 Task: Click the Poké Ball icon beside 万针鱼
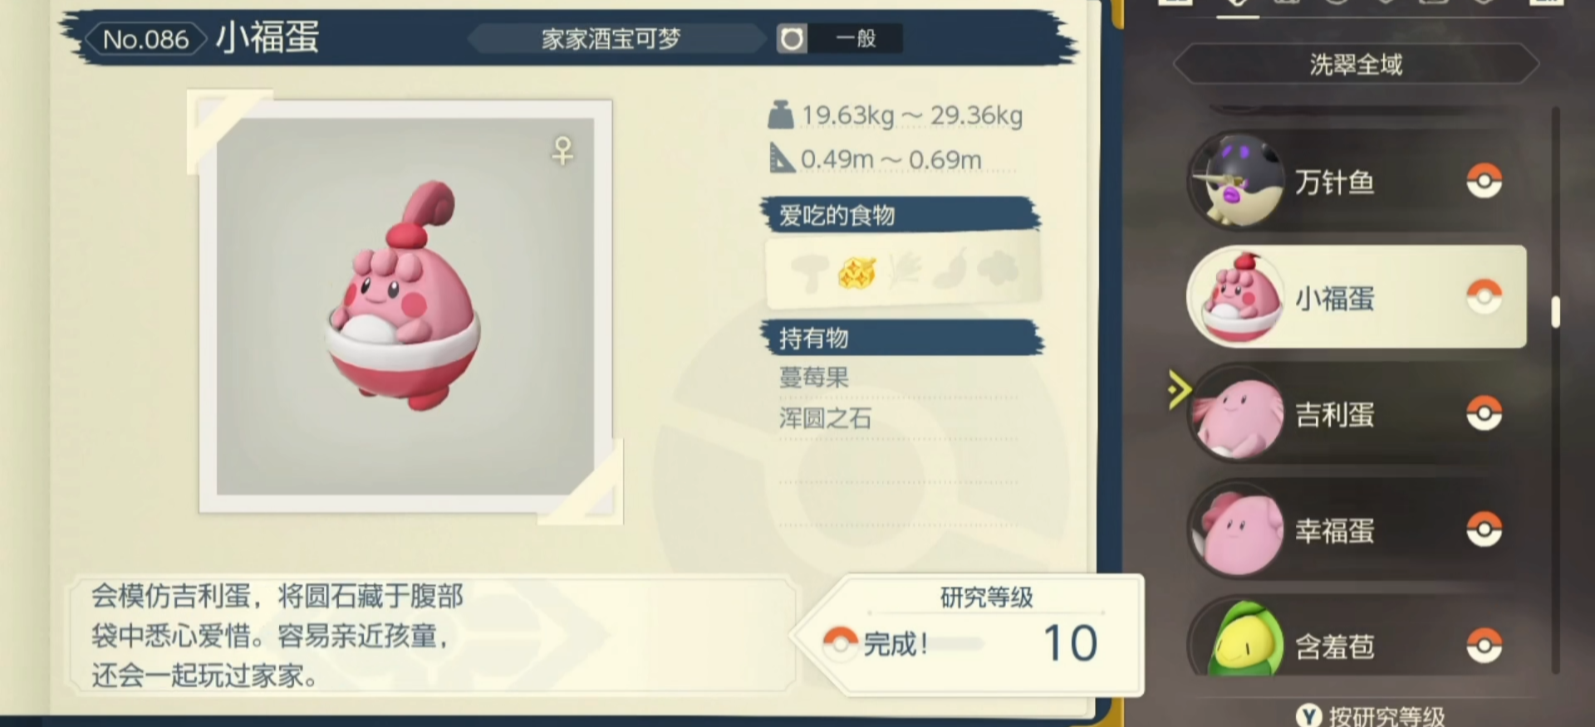click(x=1484, y=181)
